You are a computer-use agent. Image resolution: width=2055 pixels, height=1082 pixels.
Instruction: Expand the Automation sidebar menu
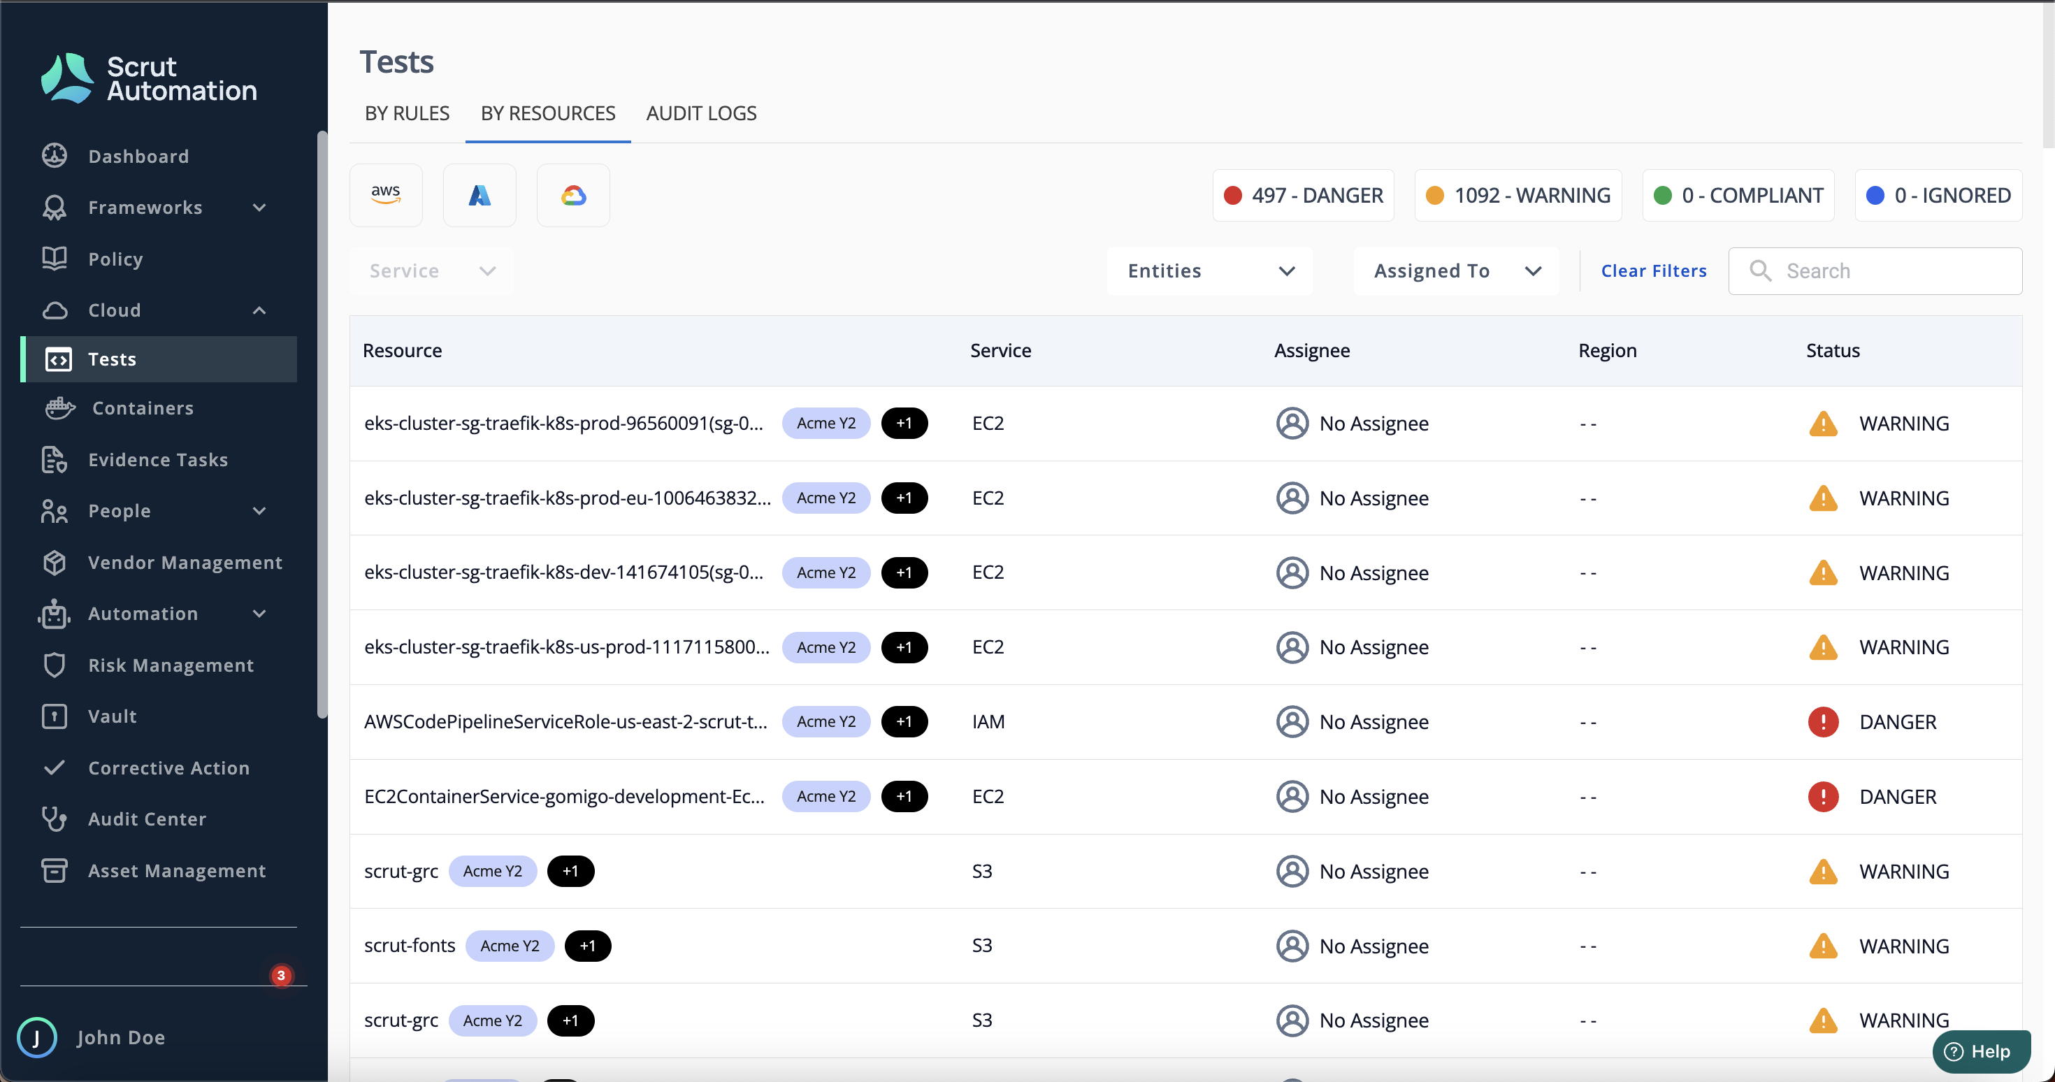click(x=259, y=614)
